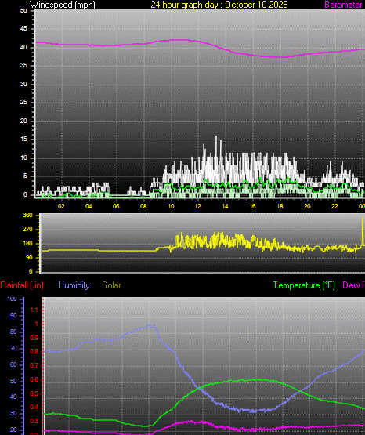Click the "16" hour label on the time axis

[252, 206]
